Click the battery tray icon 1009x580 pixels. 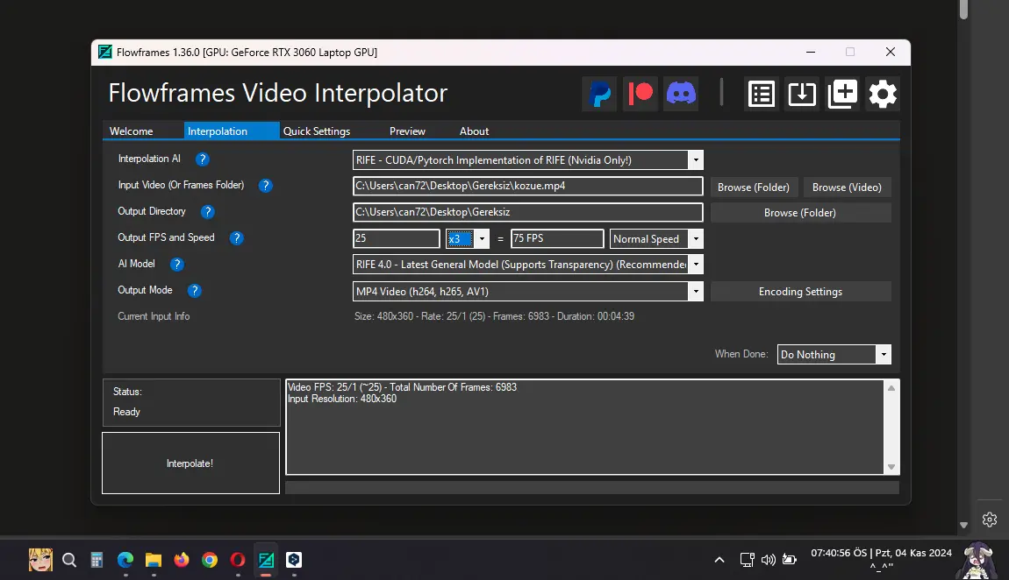(790, 560)
